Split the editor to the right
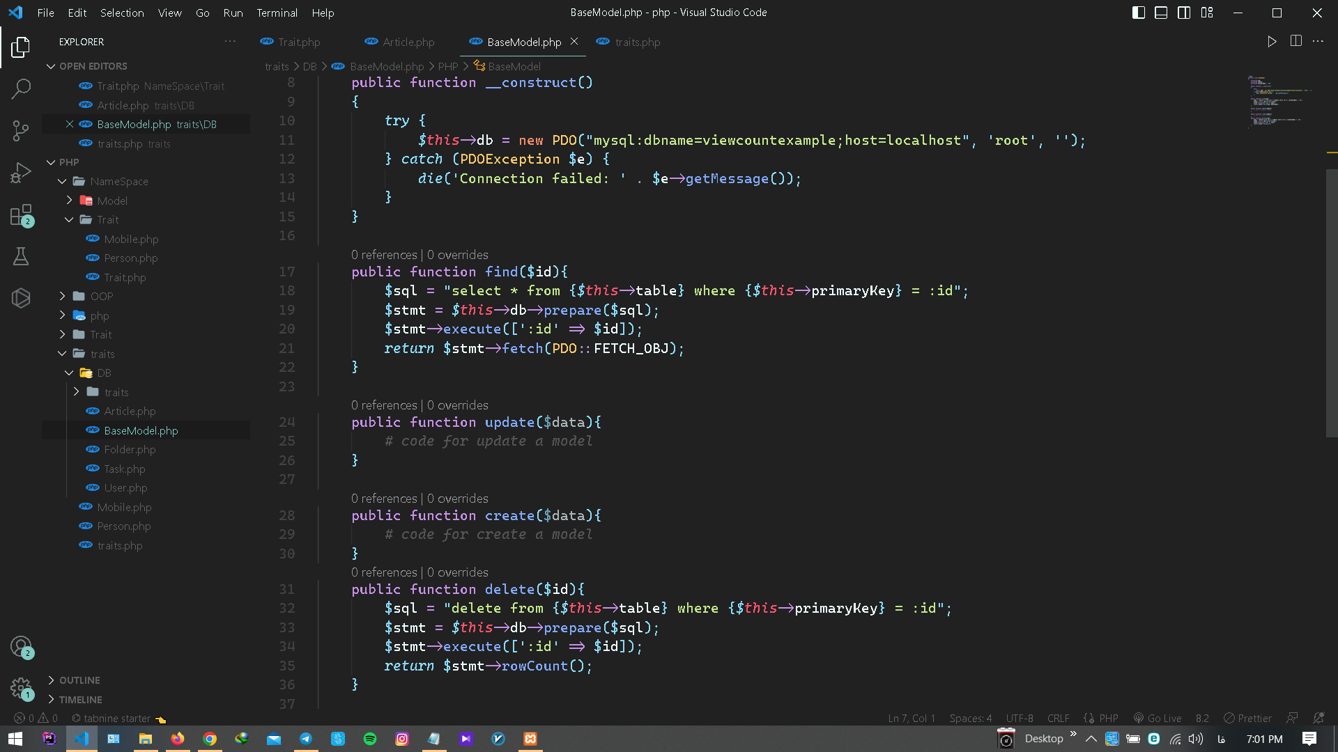Screen dimensions: 1338x752 [x=1295, y=42]
